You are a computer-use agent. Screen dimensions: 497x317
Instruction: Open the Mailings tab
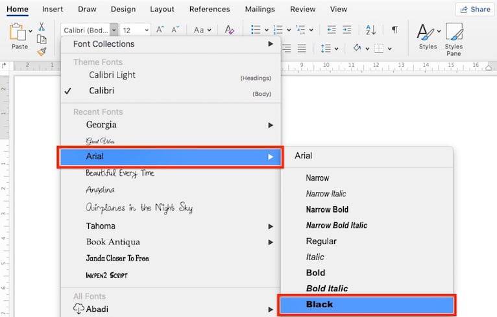click(260, 9)
